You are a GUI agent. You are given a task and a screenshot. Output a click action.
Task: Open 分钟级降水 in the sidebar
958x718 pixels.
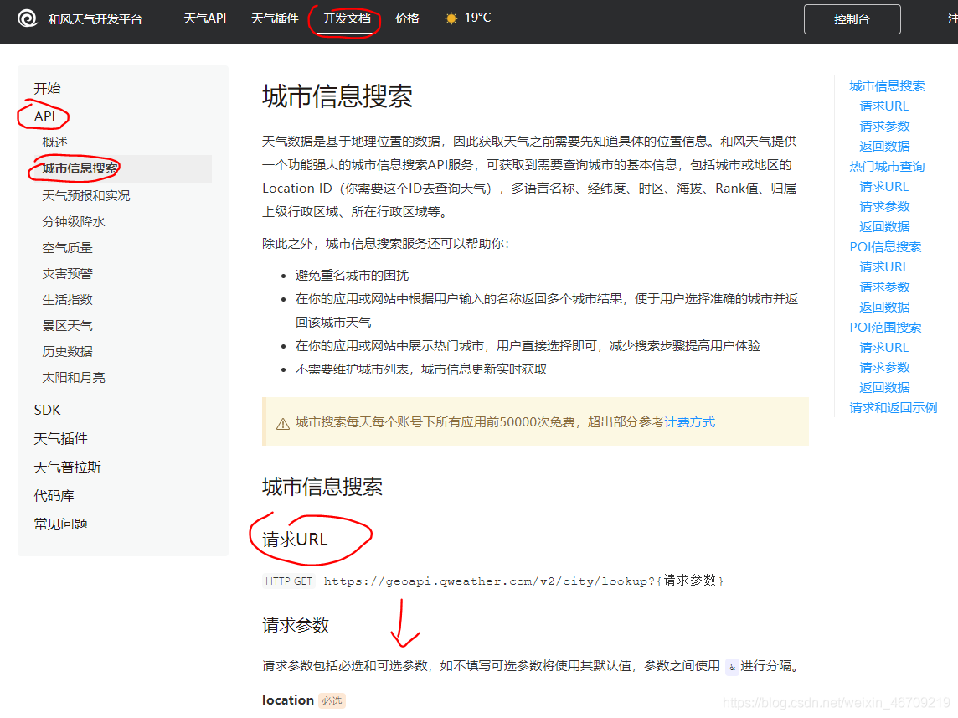pos(74,221)
